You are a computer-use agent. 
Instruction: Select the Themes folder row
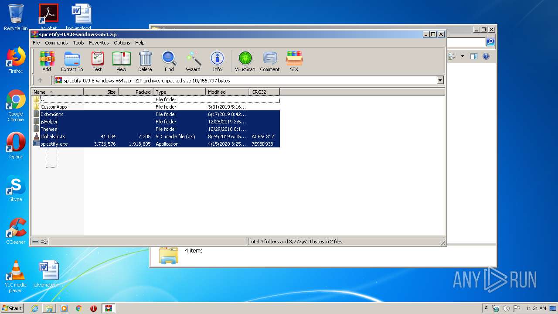coord(156,129)
